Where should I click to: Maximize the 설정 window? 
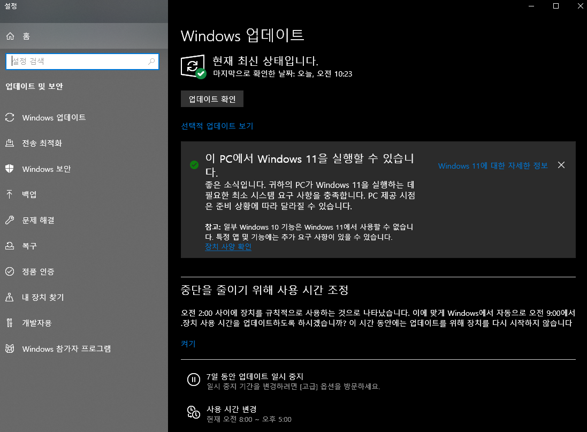(x=556, y=6)
